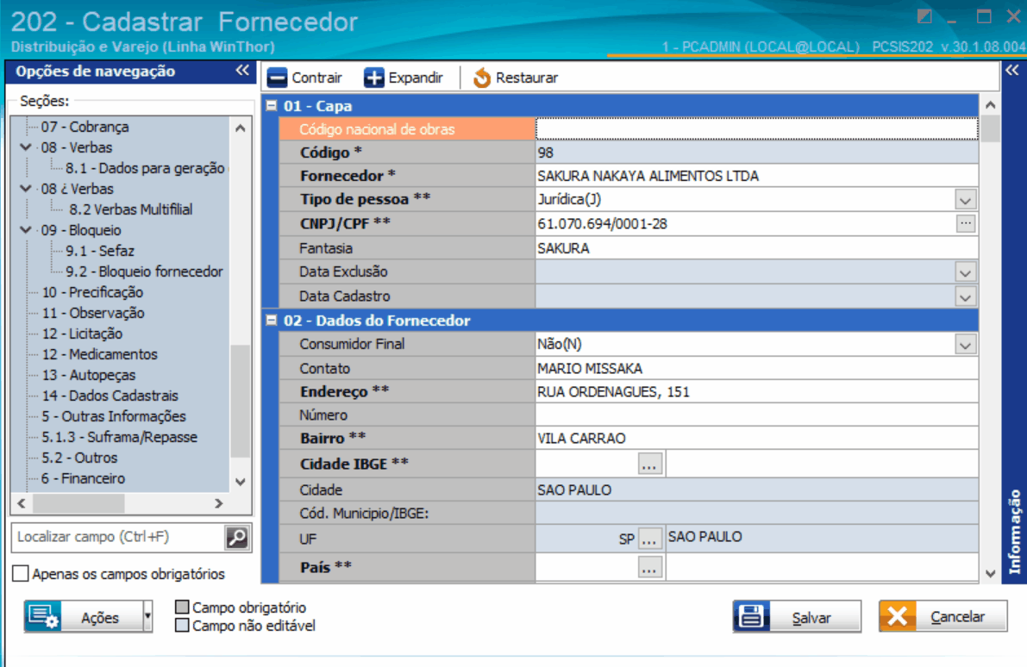Open 14 - Dados Cadastrais section
The width and height of the screenshot is (1027, 667).
coord(110,396)
